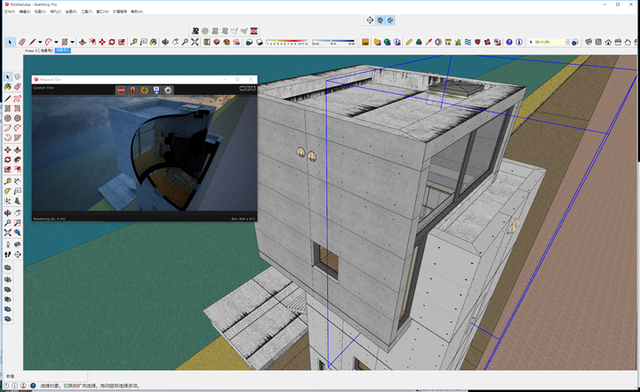Image resolution: width=640 pixels, height=392 pixels.
Task: Select the Move tool in top toolbar
Action: click(x=101, y=42)
